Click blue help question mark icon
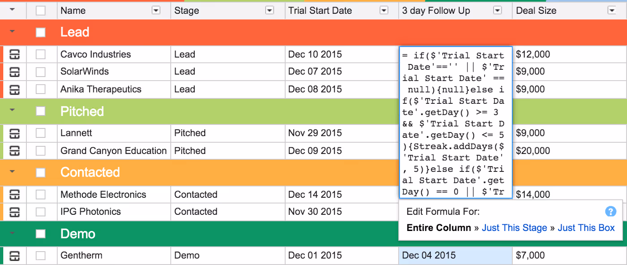627x265 pixels. click(610, 212)
